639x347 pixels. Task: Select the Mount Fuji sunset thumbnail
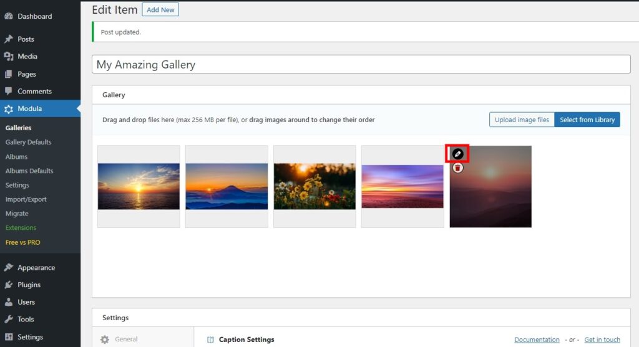pyautogui.click(x=227, y=186)
